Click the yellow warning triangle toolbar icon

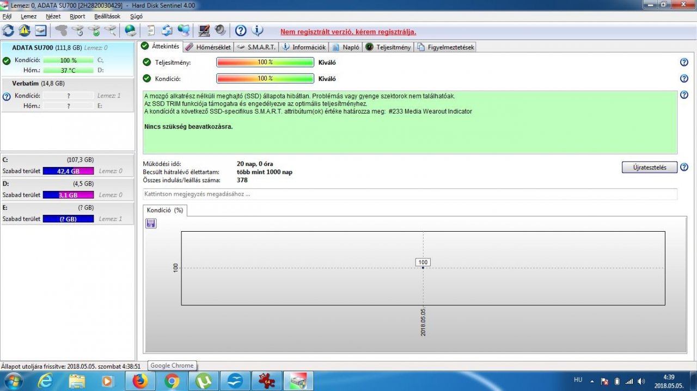point(25,30)
